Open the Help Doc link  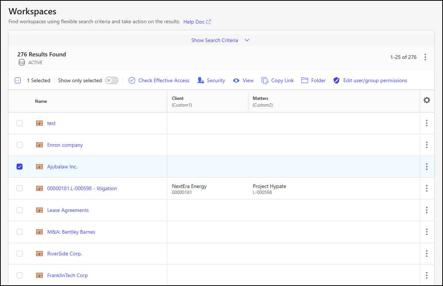(194, 22)
